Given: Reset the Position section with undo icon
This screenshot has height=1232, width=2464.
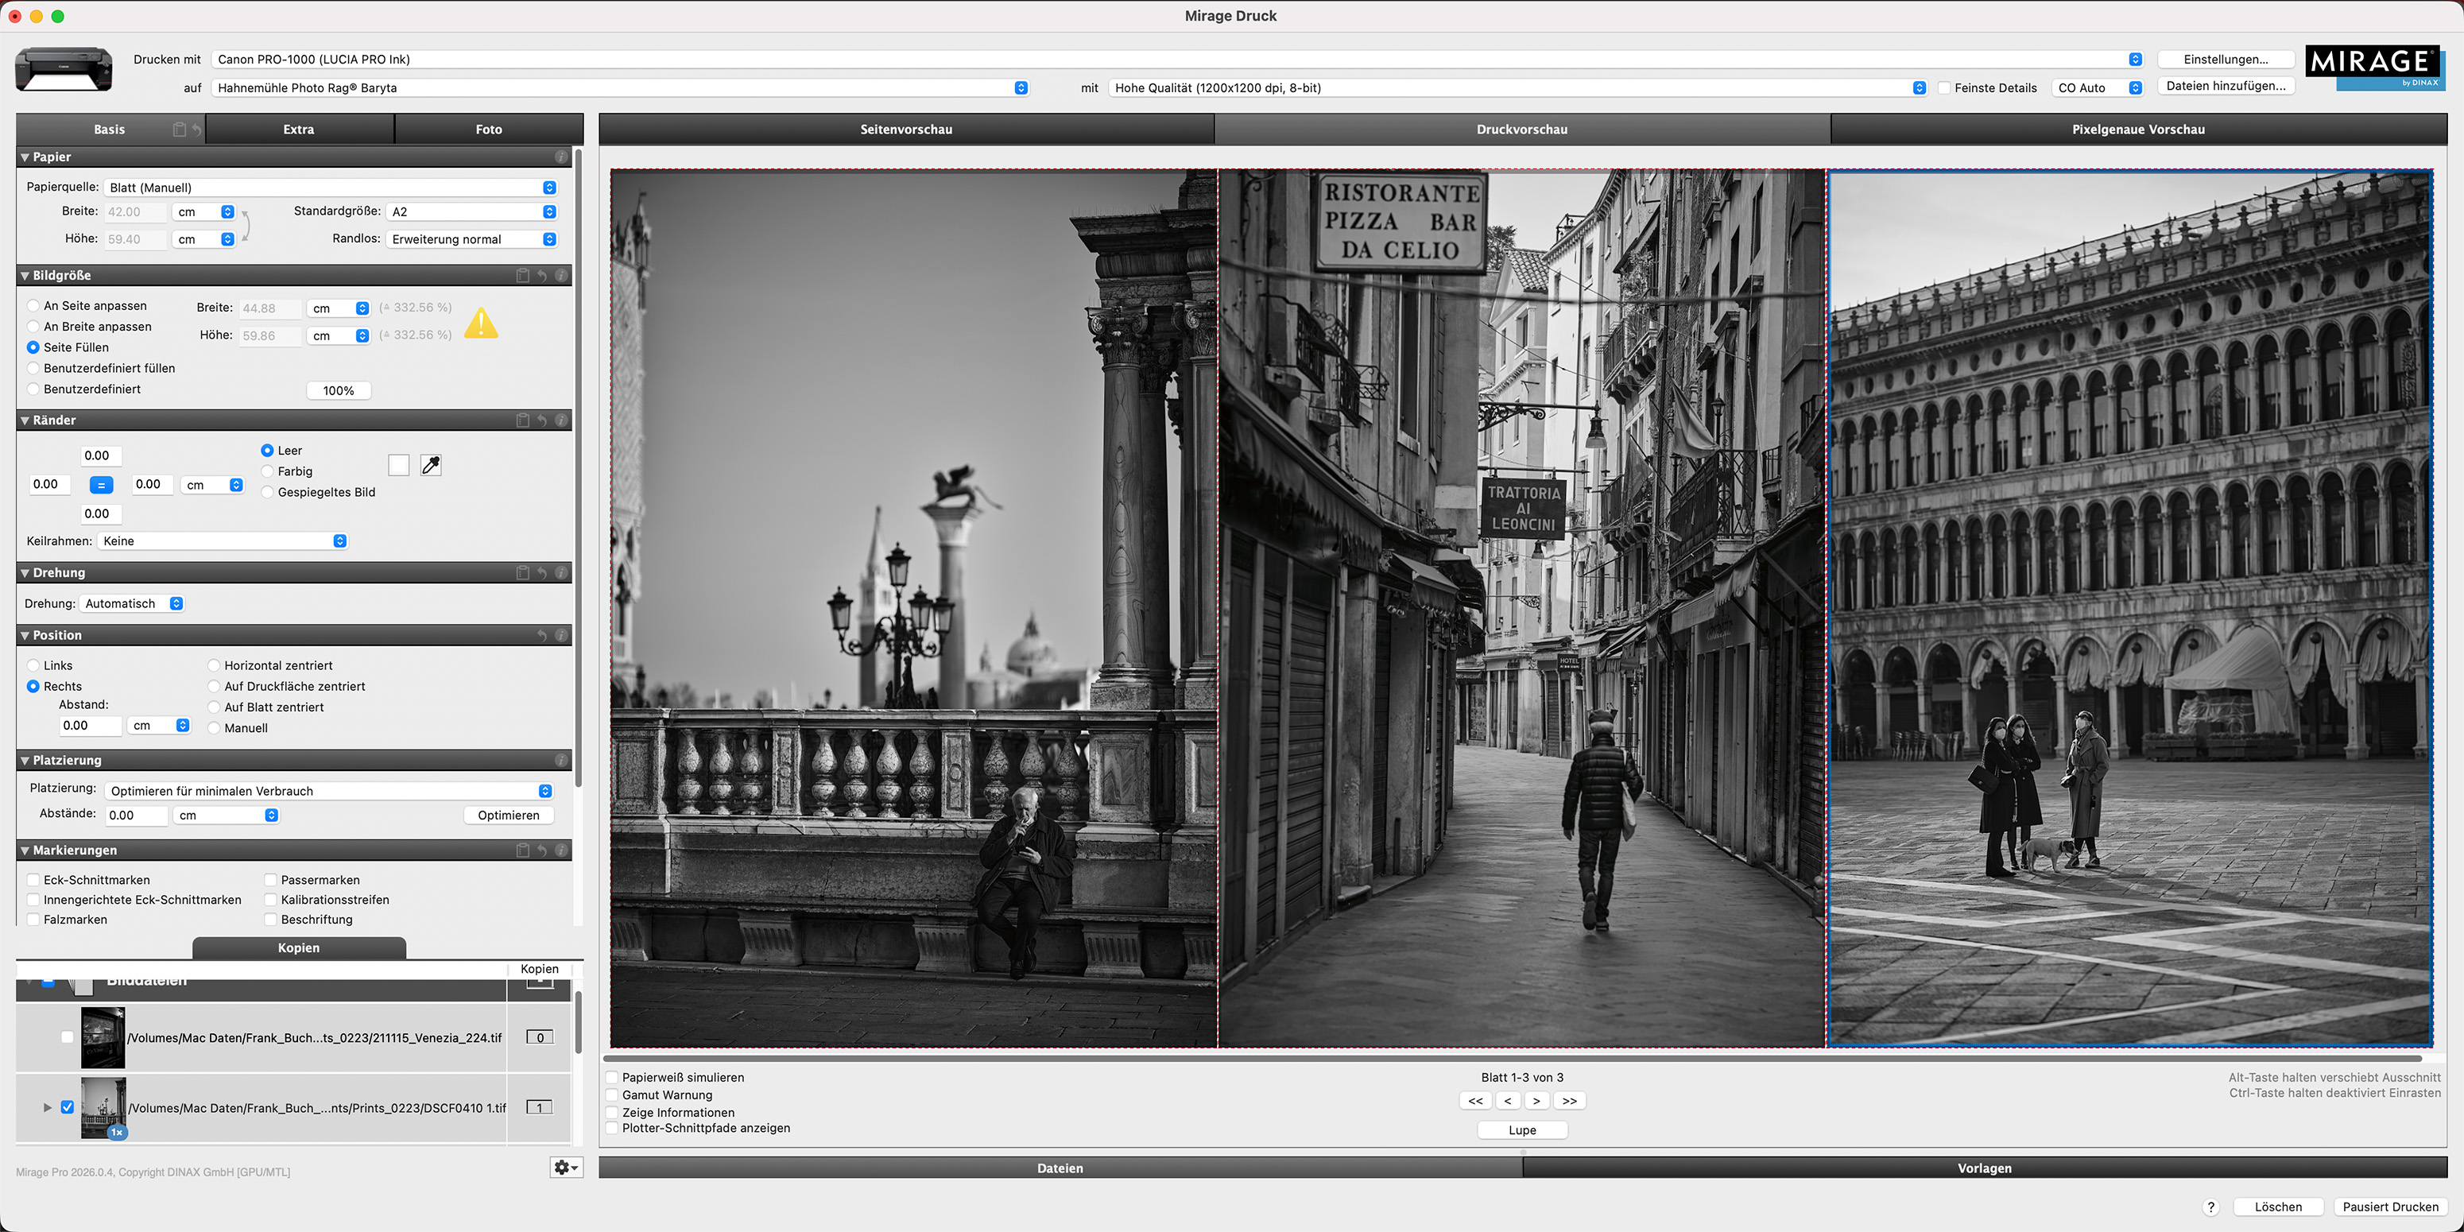Looking at the screenshot, I should coord(541,635).
